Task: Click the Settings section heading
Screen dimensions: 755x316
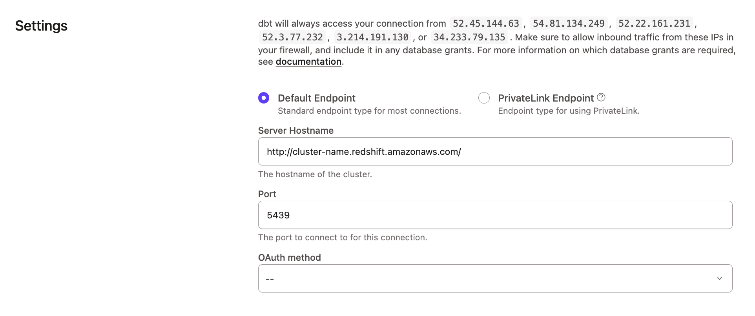Action: pos(41,26)
